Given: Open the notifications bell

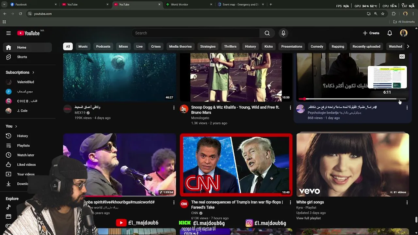Looking at the screenshot, I should [390, 33].
